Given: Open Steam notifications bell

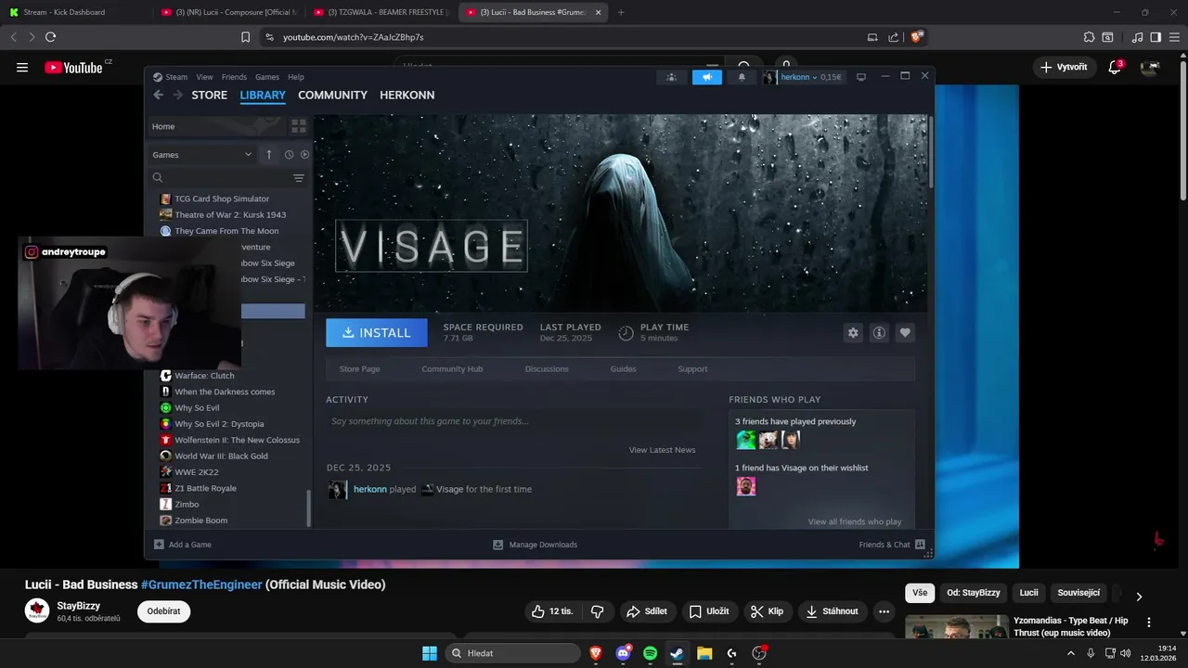Looking at the screenshot, I should point(742,77).
